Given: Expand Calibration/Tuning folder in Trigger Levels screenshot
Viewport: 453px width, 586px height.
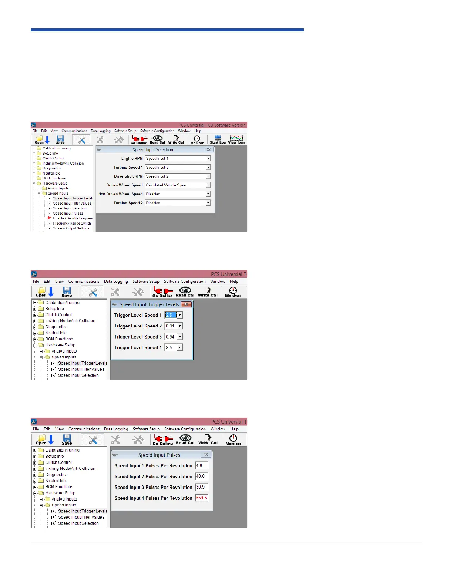Looking at the screenshot, I should pyautogui.click(x=35, y=303).
